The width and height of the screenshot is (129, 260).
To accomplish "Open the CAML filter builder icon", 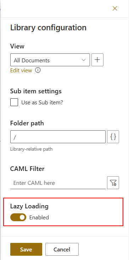I will tap(113, 183).
